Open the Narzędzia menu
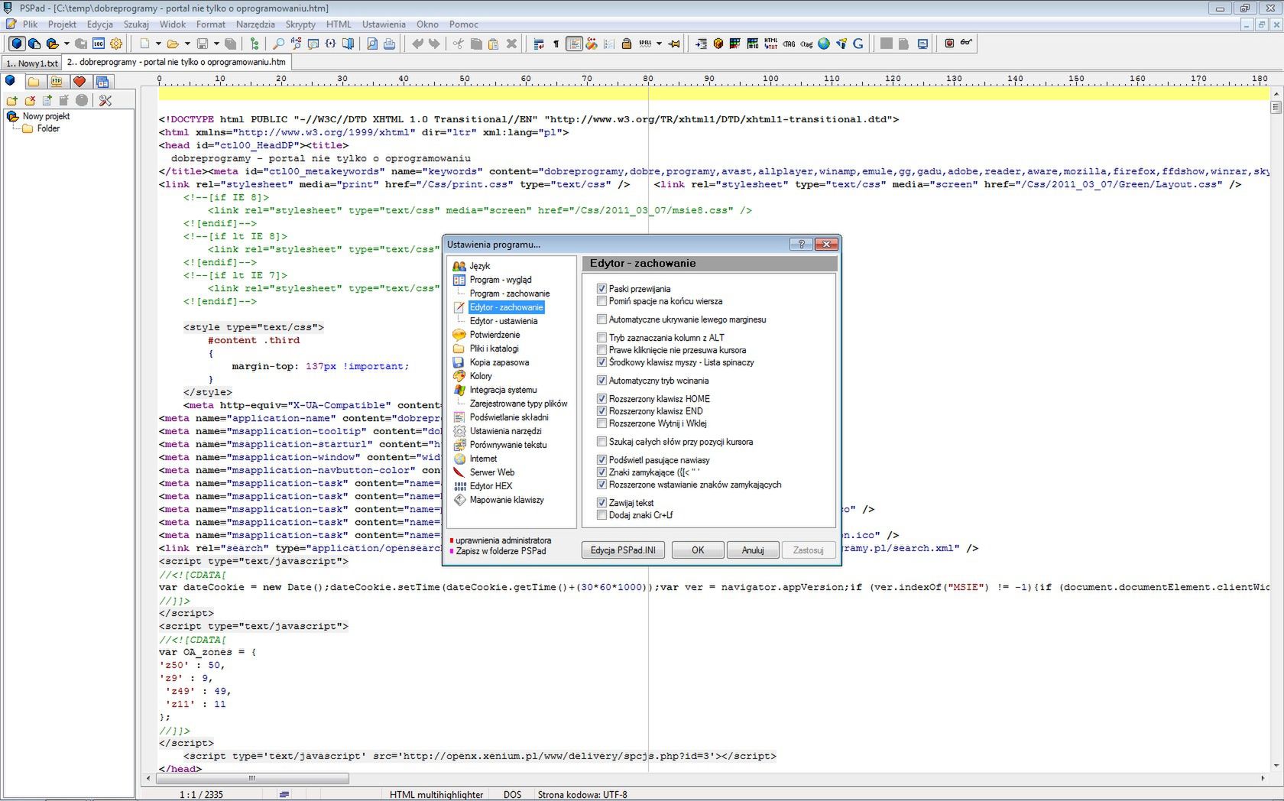This screenshot has width=1284, height=801. tap(255, 24)
